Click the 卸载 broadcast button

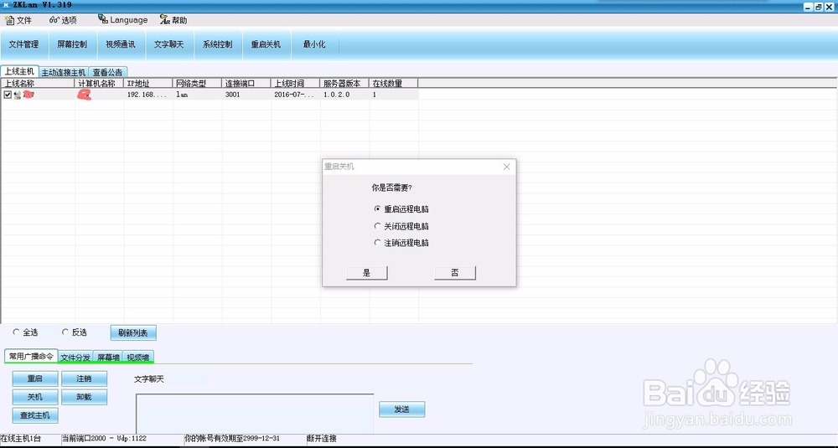coord(85,397)
